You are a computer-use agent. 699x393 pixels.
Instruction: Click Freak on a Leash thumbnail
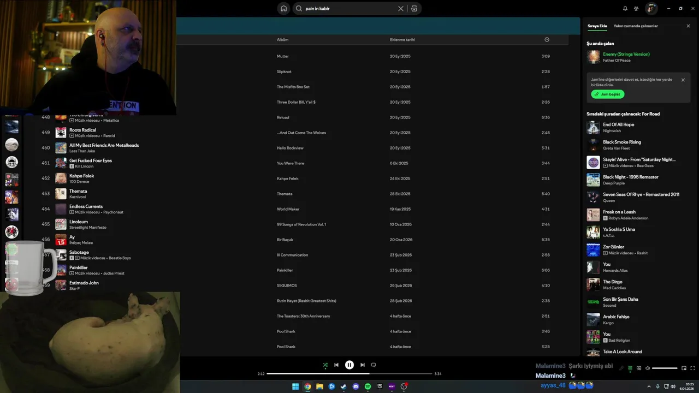pyautogui.click(x=593, y=215)
